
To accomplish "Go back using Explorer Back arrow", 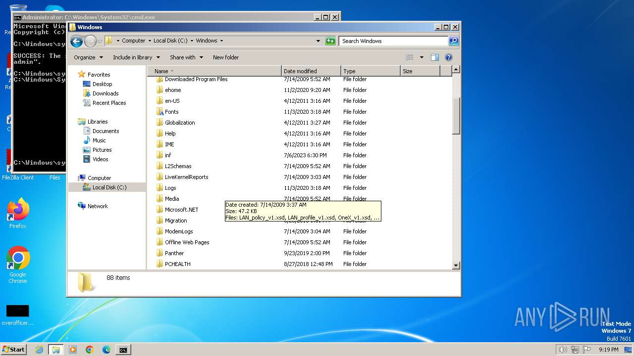I will pyautogui.click(x=76, y=41).
